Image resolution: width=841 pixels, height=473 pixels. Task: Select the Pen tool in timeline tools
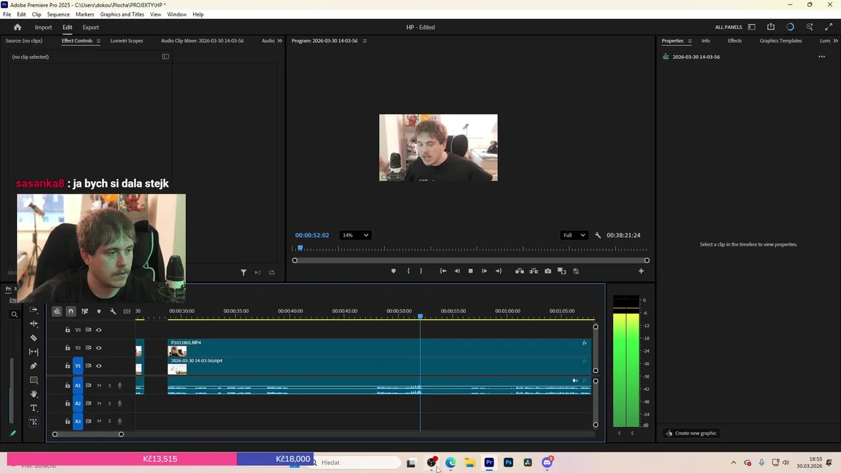(x=34, y=366)
